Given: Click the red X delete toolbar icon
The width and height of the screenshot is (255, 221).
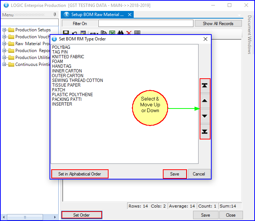Looking at the screenshot, I should point(129,33).
